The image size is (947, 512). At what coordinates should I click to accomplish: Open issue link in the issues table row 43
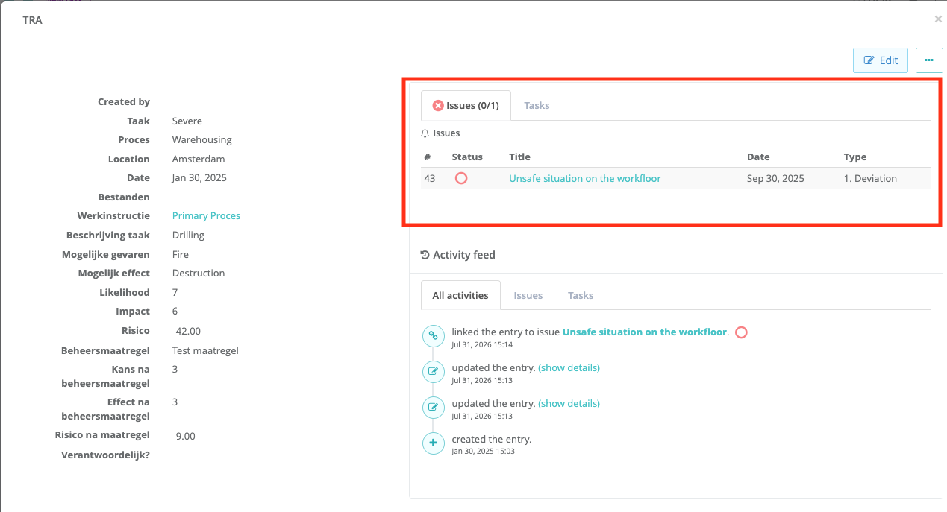(x=585, y=178)
